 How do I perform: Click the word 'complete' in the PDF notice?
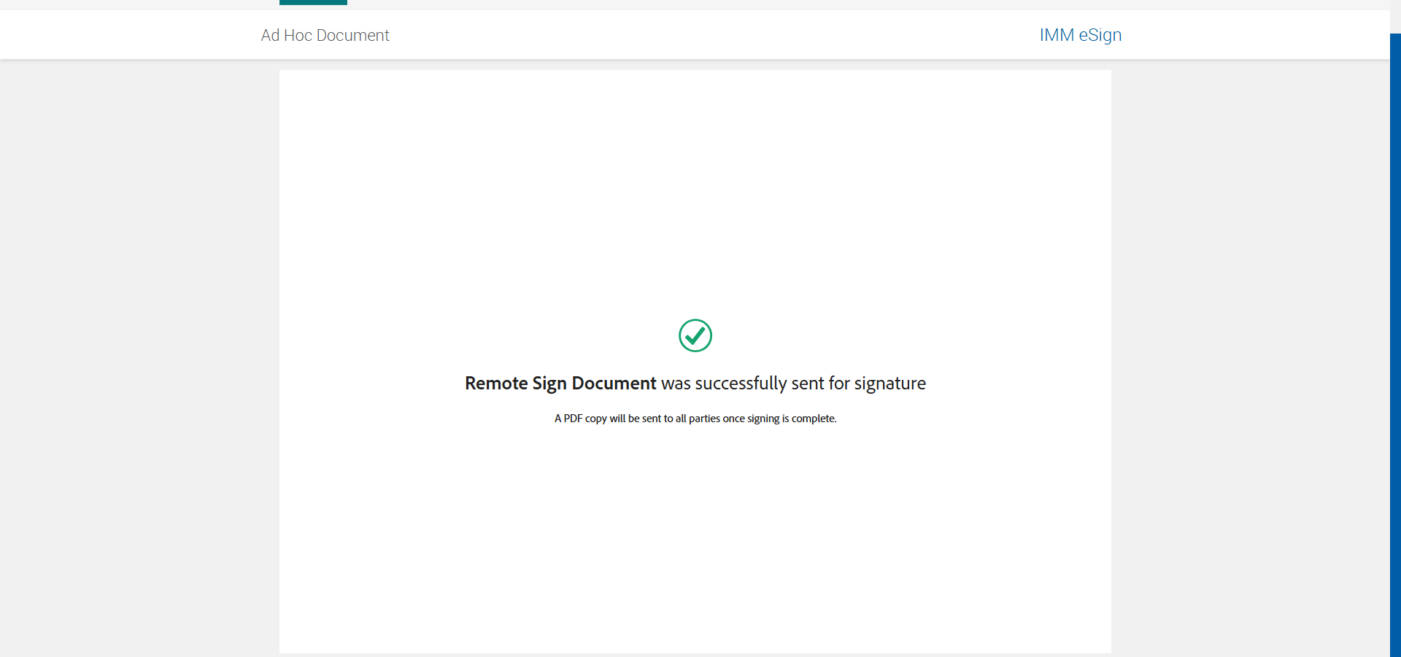813,419
